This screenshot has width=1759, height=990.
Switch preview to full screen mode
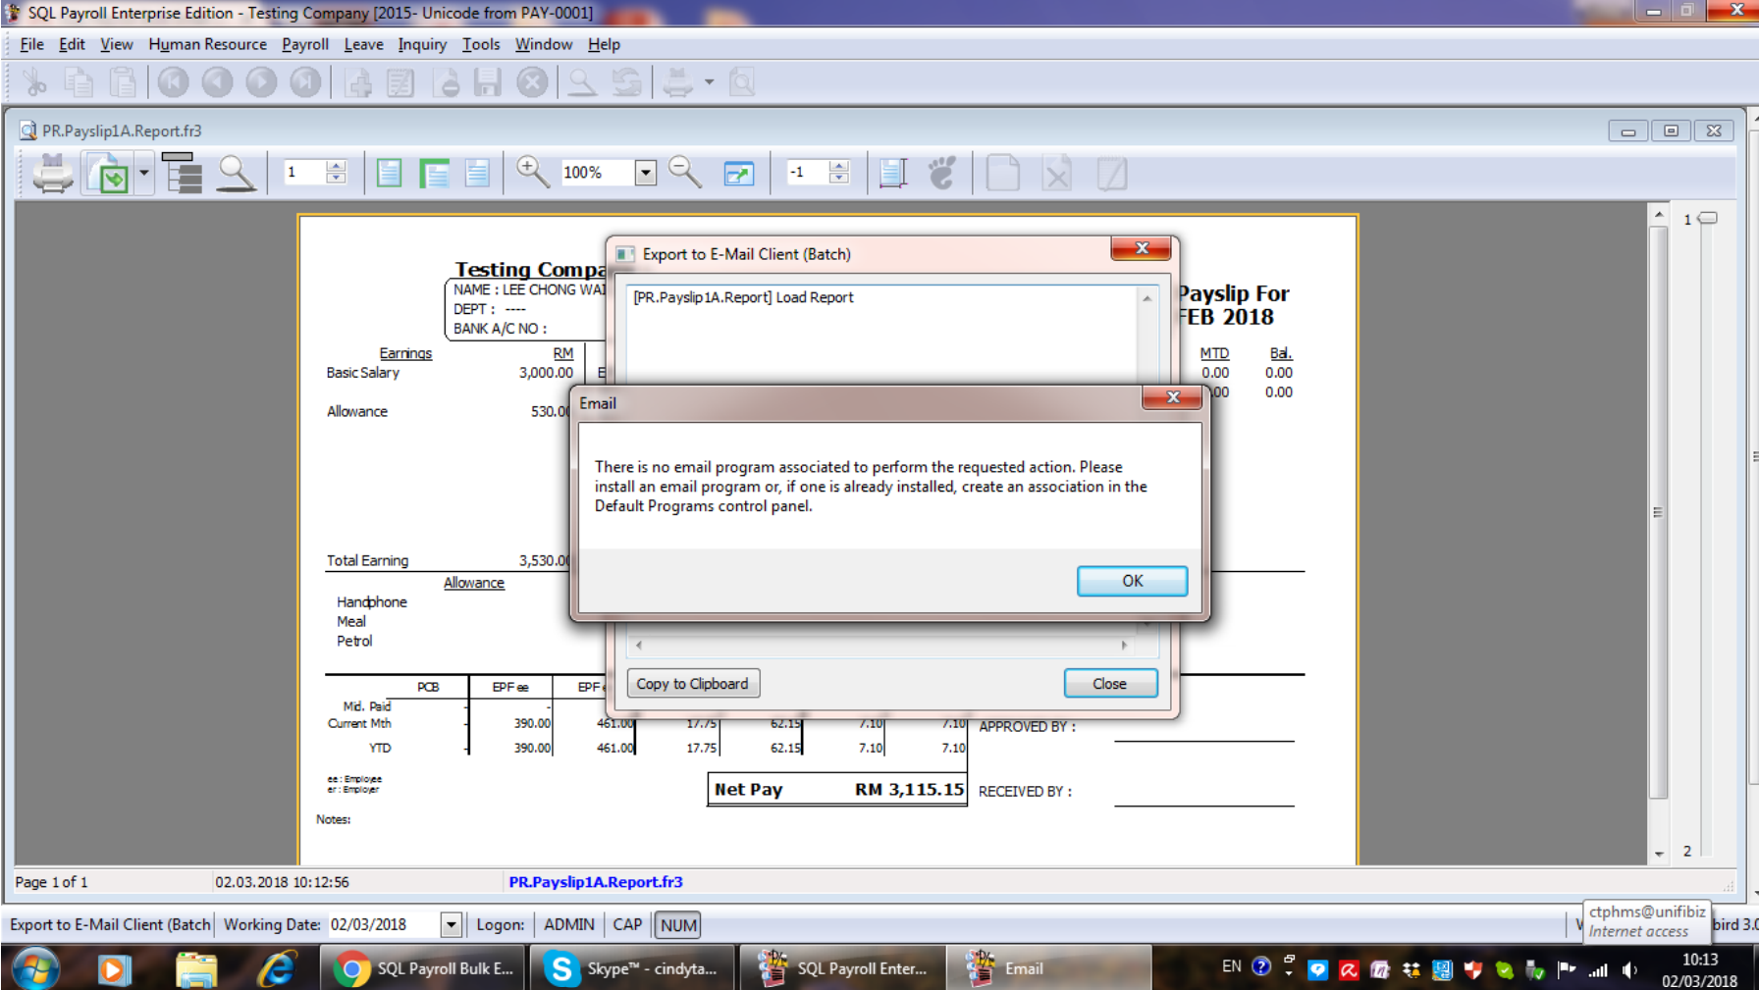coord(738,174)
